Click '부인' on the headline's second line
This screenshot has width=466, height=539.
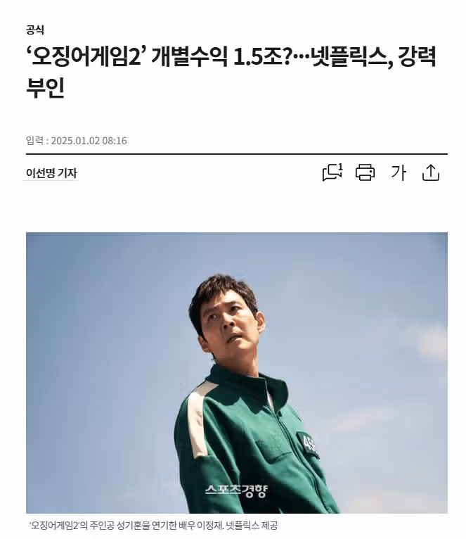point(45,88)
